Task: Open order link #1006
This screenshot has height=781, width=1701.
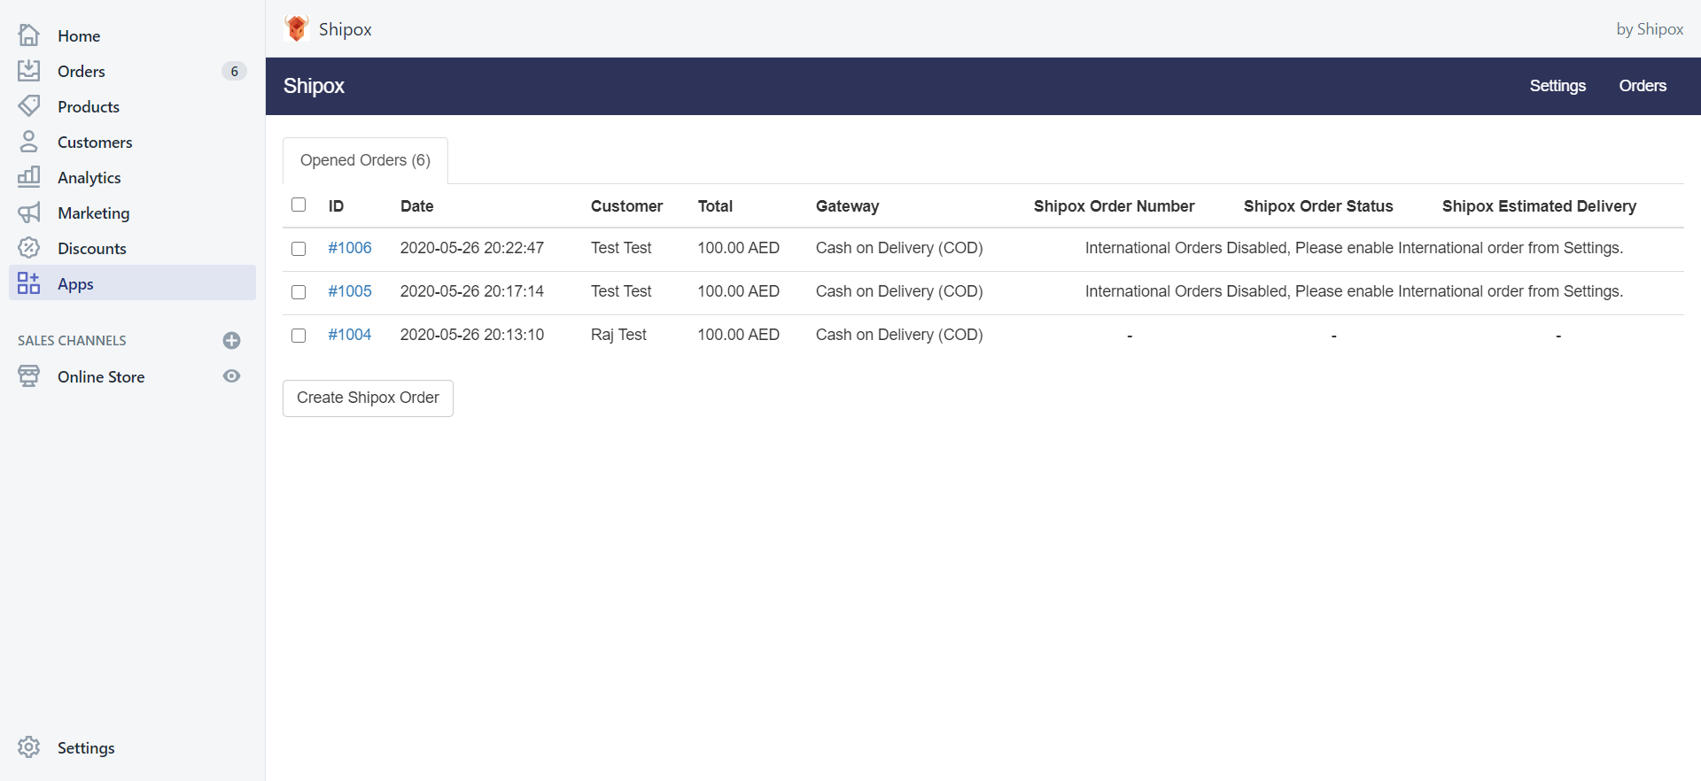Action: click(x=350, y=248)
